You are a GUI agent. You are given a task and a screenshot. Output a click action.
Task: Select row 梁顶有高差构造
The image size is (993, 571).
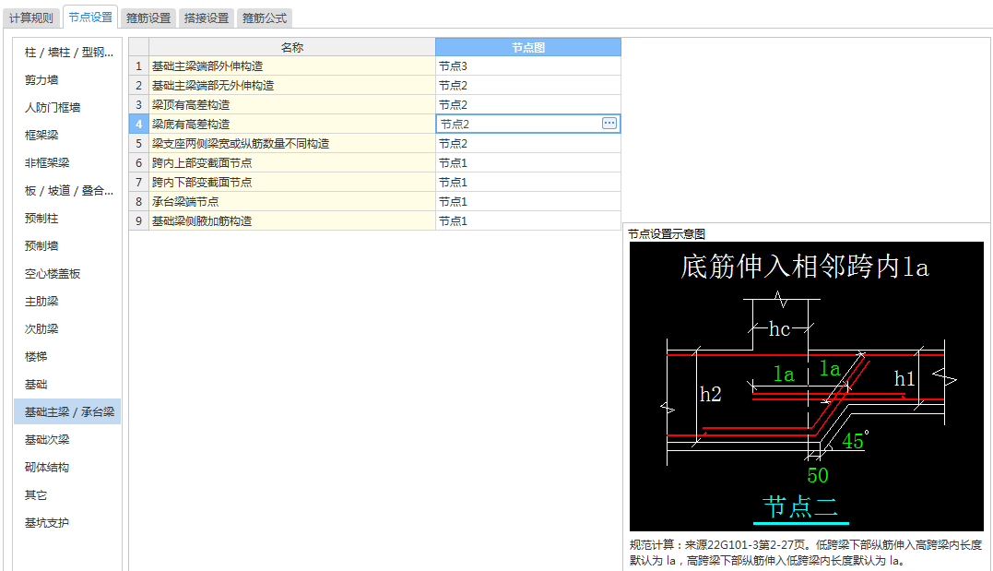pyautogui.click(x=292, y=104)
